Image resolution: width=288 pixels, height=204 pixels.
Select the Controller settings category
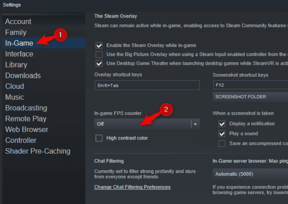pos(21,140)
